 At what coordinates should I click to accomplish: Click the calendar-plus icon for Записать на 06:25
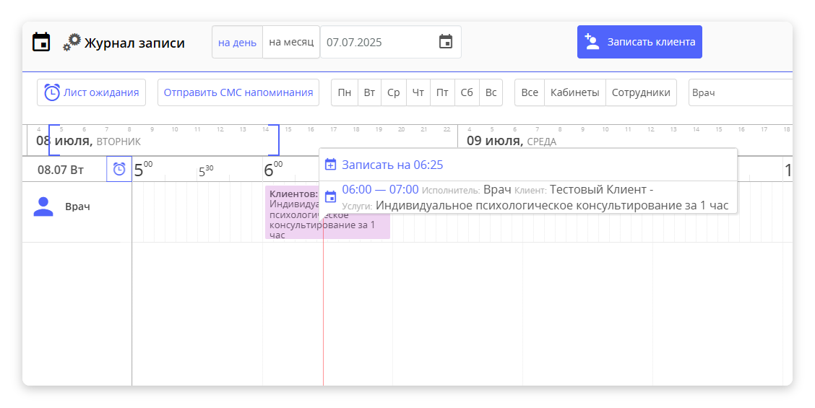click(x=331, y=165)
